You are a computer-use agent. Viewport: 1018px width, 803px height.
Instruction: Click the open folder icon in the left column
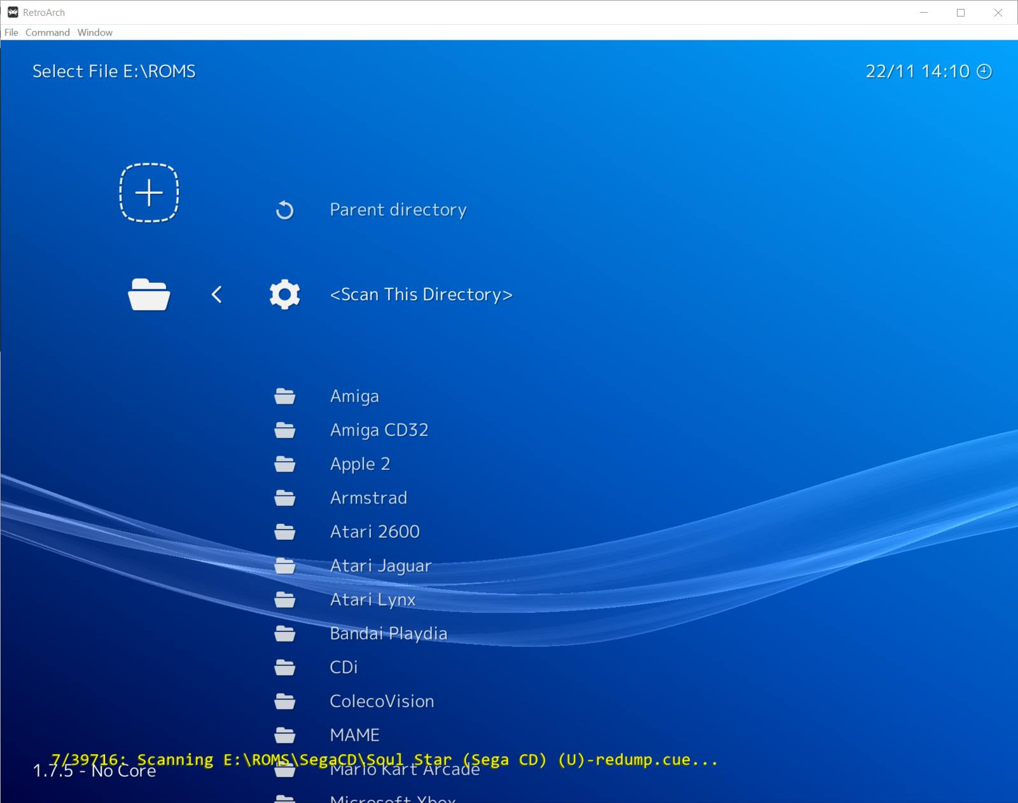click(149, 294)
